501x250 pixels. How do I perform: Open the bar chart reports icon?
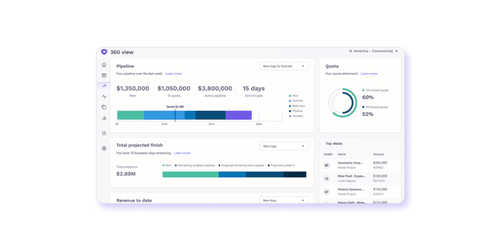(104, 118)
